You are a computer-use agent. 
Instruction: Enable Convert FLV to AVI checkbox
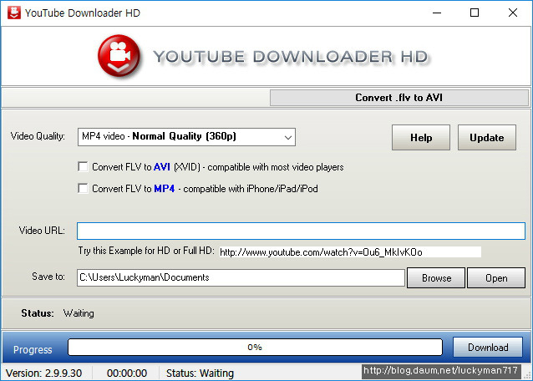(x=83, y=166)
